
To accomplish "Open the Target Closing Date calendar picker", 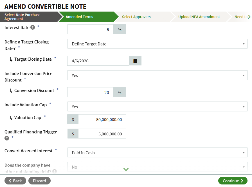I will click(x=135, y=61).
